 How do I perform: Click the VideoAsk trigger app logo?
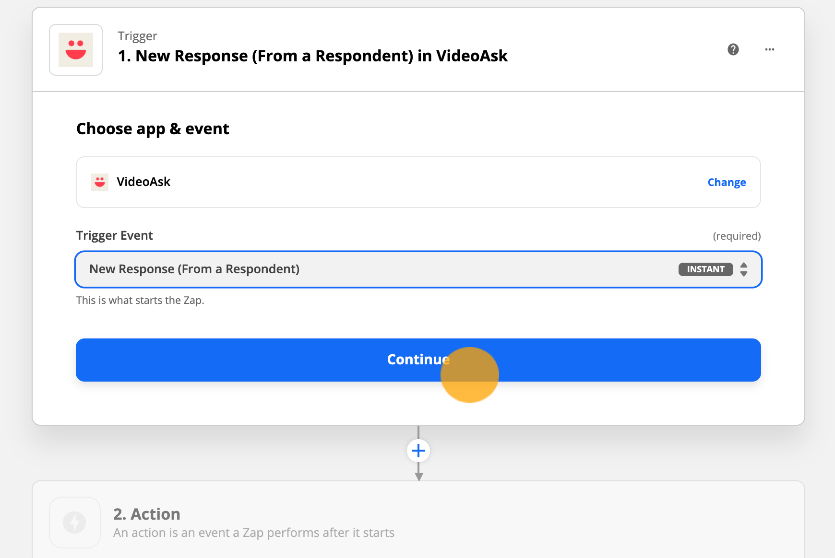click(x=76, y=50)
